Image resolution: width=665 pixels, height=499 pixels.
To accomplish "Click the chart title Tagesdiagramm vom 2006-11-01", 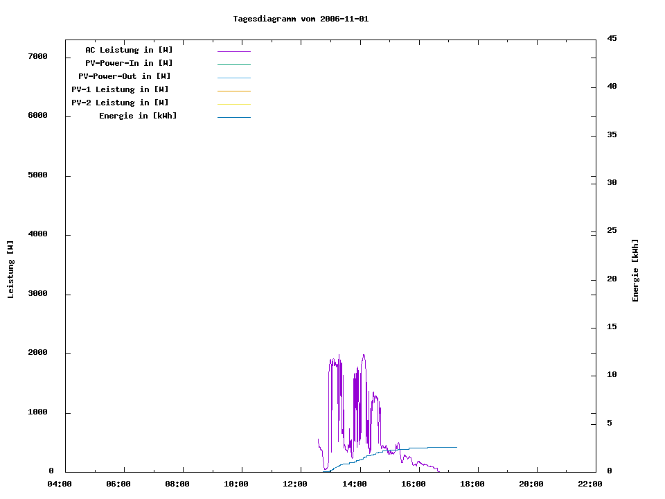I will (x=301, y=19).
